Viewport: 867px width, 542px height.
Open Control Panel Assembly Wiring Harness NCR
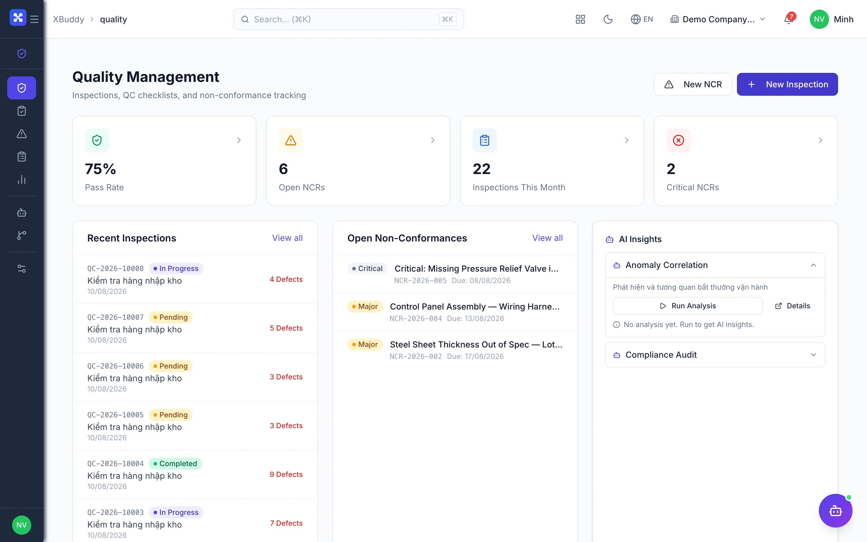point(455,312)
